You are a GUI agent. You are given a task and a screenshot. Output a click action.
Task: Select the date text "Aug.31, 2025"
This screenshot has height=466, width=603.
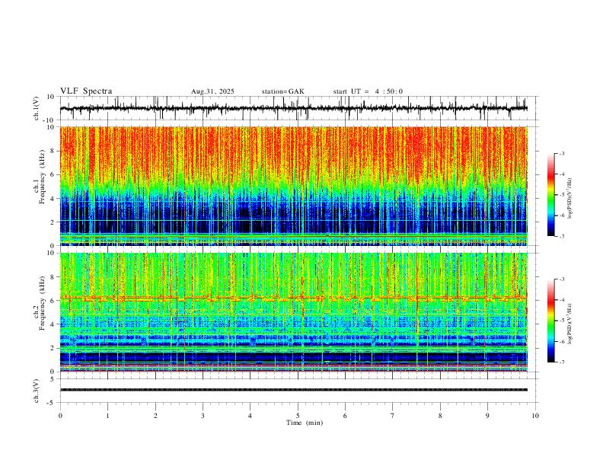pos(212,91)
